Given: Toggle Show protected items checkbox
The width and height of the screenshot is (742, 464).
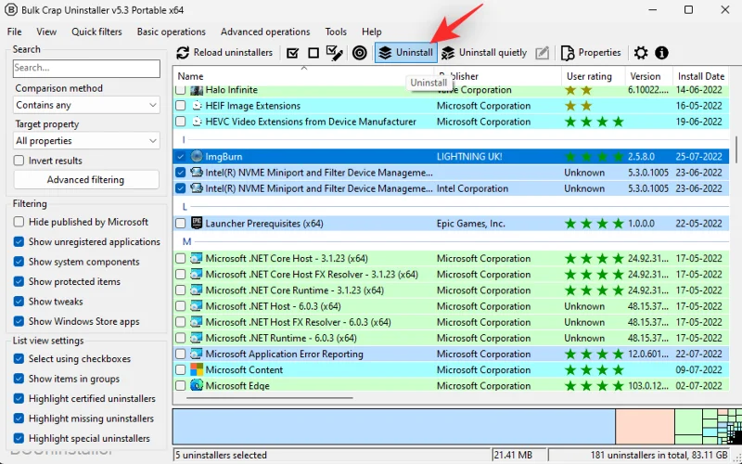Looking at the screenshot, I should pos(19,281).
